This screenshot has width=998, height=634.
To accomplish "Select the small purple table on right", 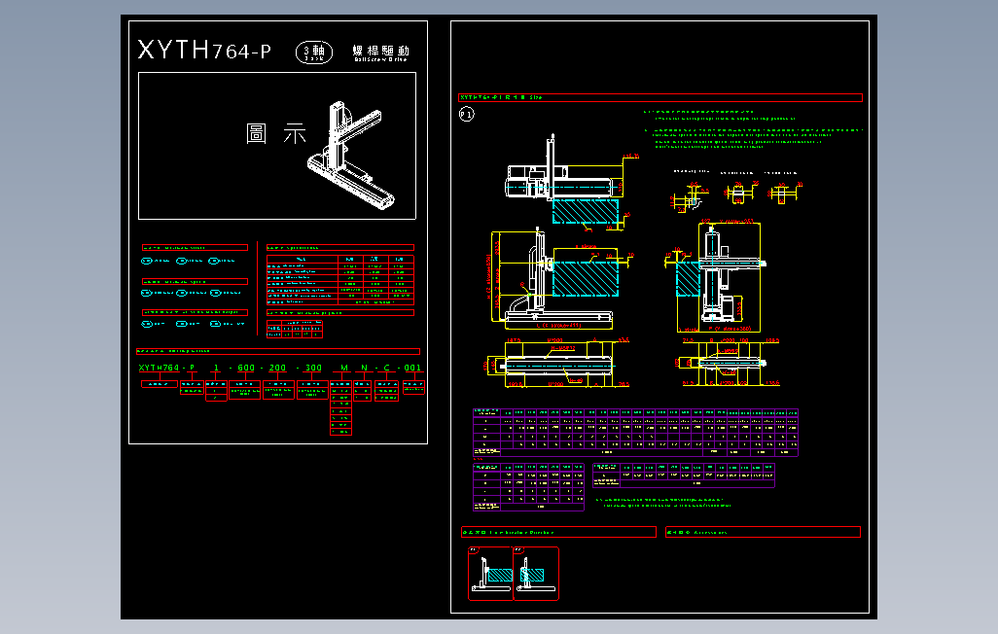I will (x=684, y=475).
